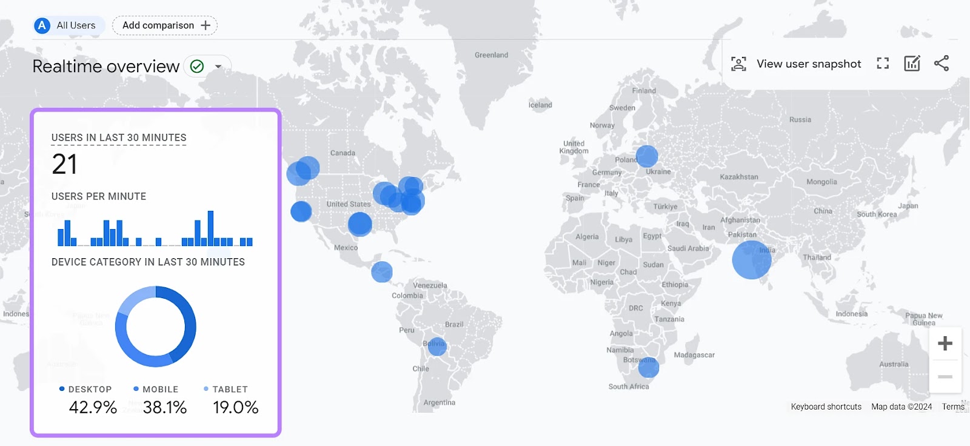Click the Add comparison button
Viewport: 970px width, 446px height.
pyautogui.click(x=165, y=25)
